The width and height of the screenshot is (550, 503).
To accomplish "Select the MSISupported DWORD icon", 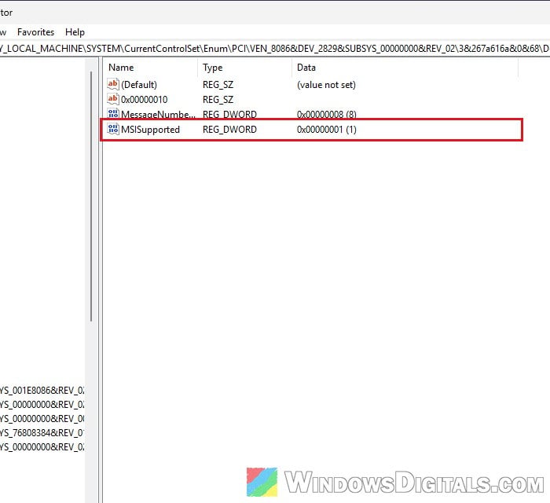I will click(x=112, y=129).
